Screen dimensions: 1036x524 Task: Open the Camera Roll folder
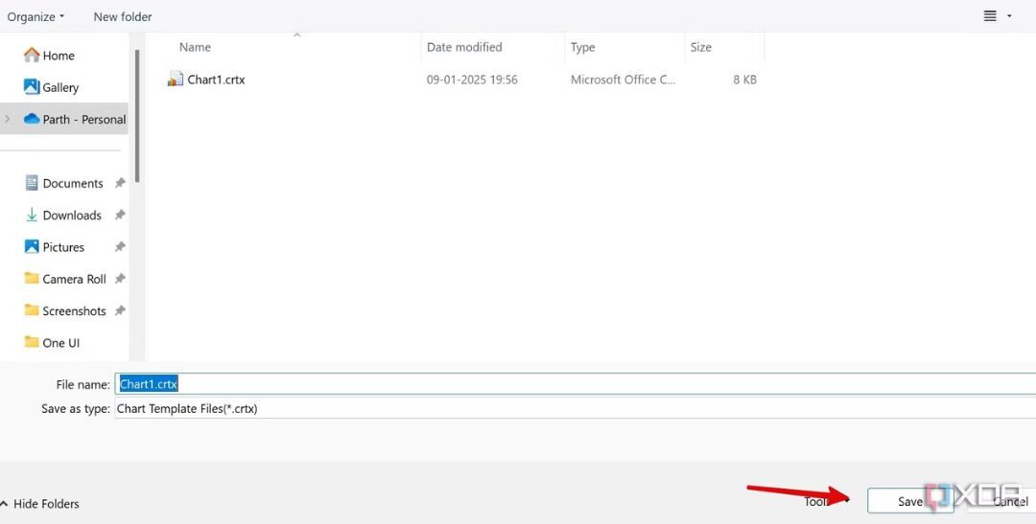click(74, 279)
